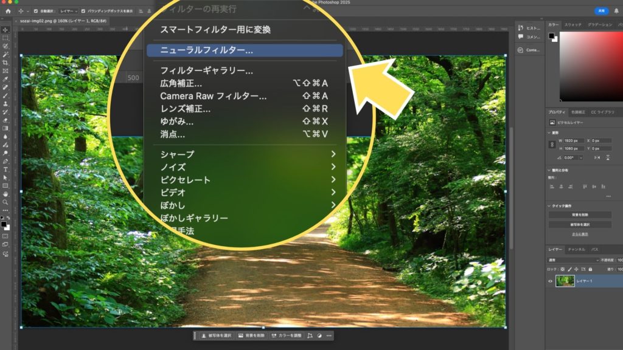623x350 pixels.
Task: Click 背景を削除 in Quick Actions panel
Action: coord(580,214)
